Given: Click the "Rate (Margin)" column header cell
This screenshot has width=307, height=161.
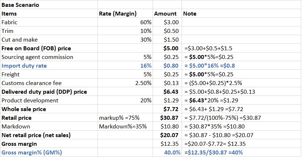Looking at the screenshot, I should tap(117, 14).
